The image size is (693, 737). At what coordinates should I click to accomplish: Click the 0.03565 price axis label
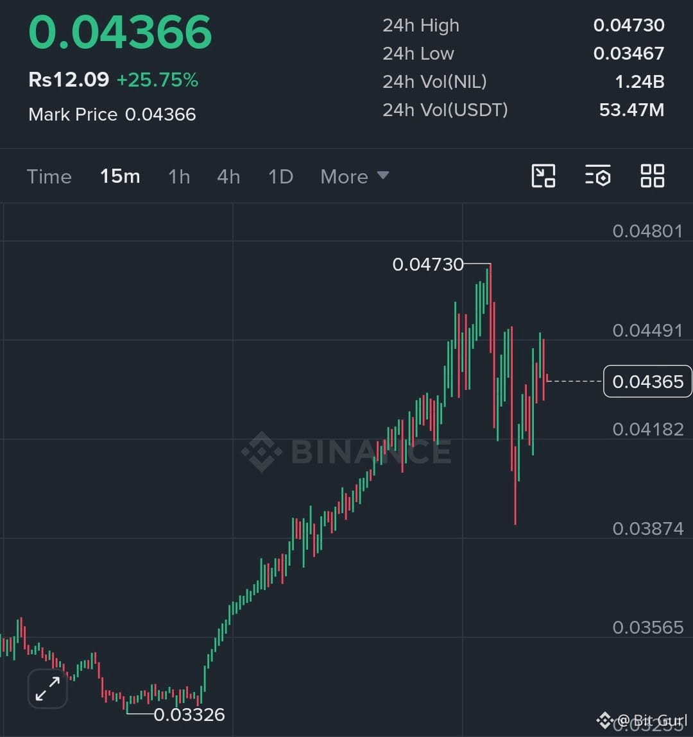click(648, 627)
